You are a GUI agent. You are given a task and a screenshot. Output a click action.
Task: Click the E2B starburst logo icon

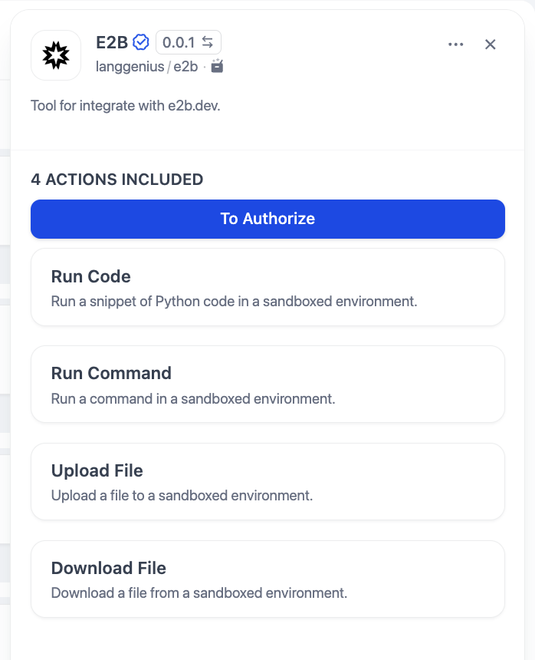56,55
